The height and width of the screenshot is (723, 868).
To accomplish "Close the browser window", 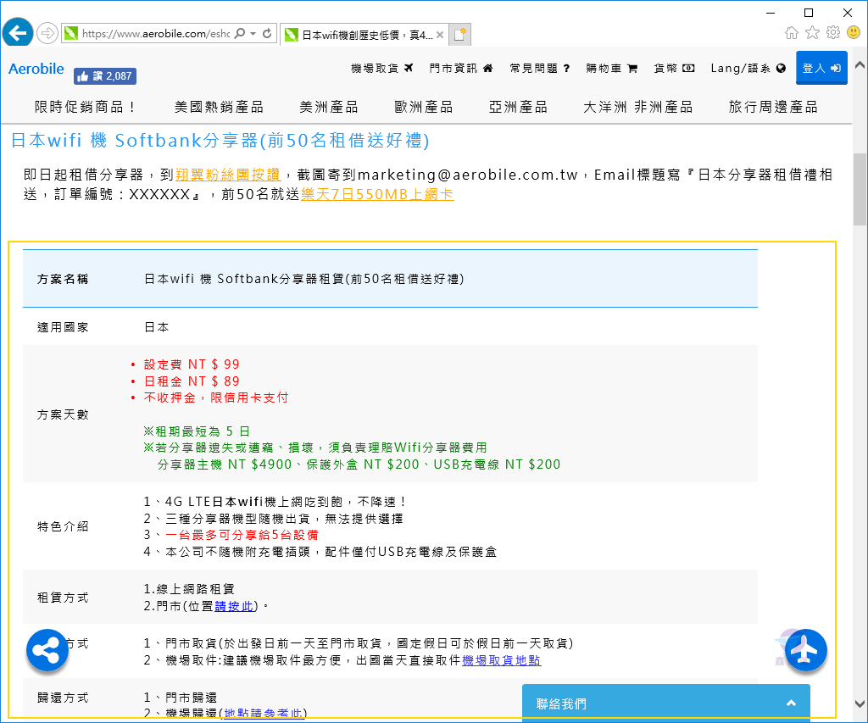I will click(848, 13).
